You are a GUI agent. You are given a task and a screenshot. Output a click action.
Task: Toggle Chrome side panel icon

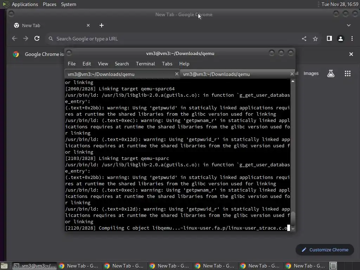pyautogui.click(x=329, y=39)
